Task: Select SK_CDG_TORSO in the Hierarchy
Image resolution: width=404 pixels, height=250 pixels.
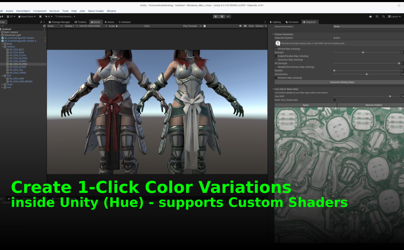Action: pos(18,73)
